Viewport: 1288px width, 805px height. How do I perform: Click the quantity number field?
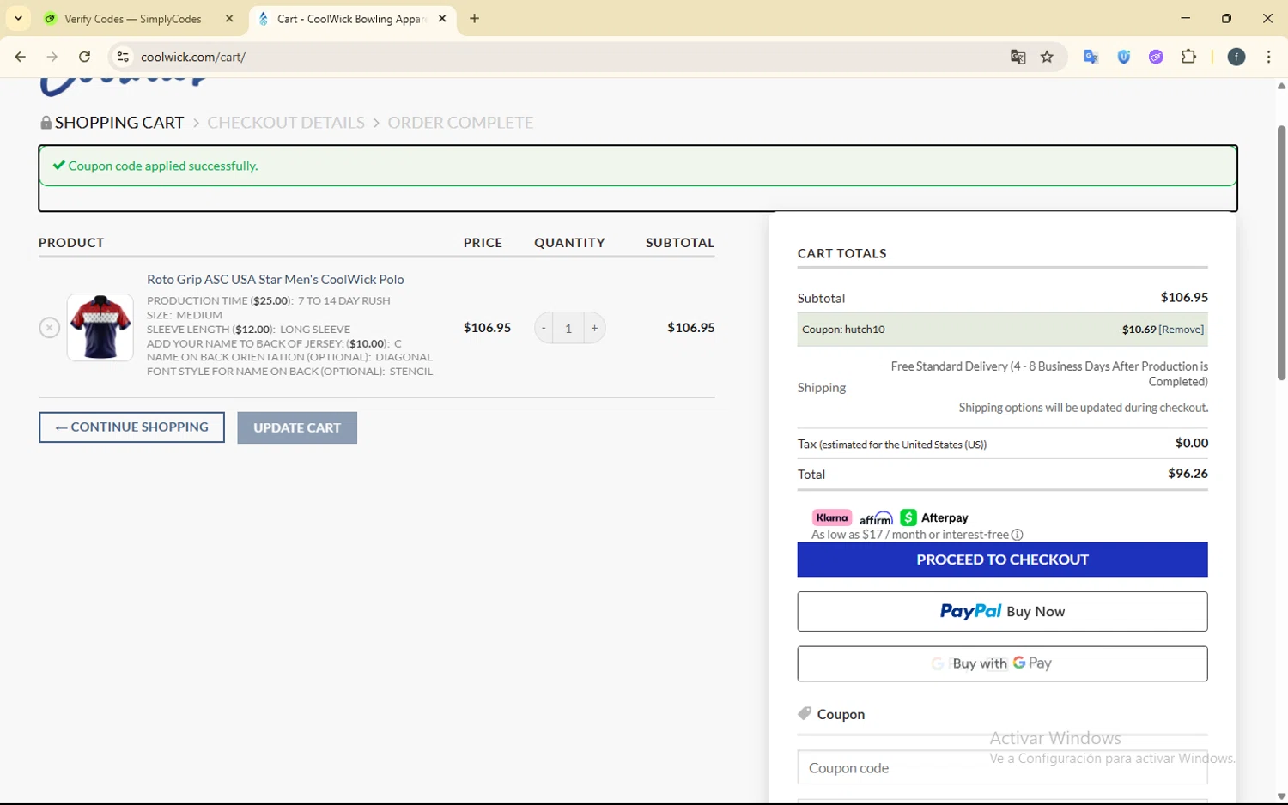click(x=568, y=328)
